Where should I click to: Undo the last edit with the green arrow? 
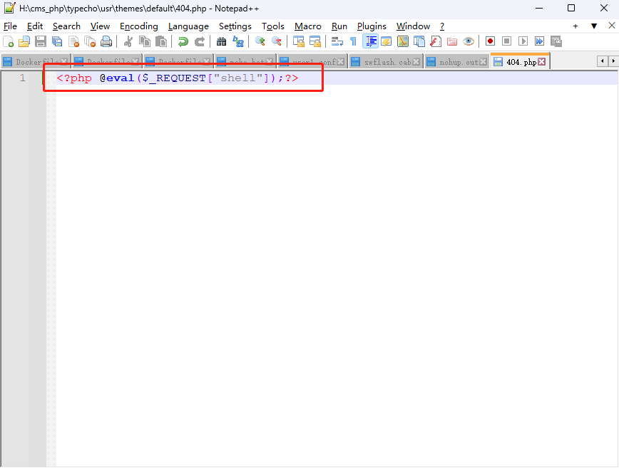click(183, 41)
